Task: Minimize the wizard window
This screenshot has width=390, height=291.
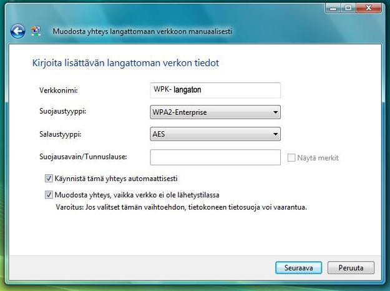Action: (x=333, y=8)
